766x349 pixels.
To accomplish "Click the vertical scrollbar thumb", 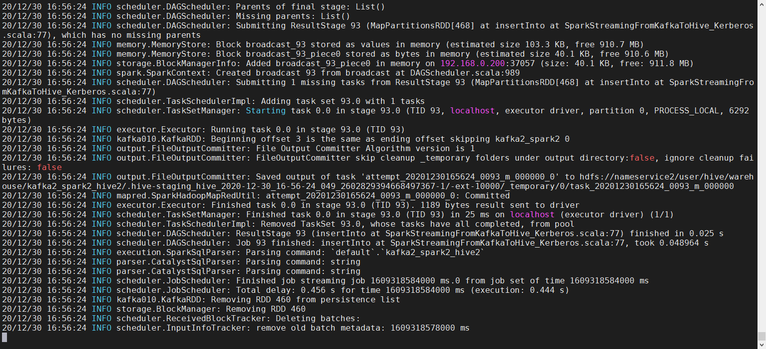I will click(762, 336).
